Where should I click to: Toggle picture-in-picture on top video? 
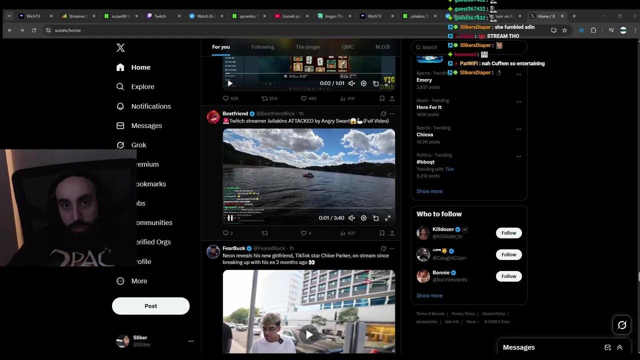coord(375,83)
